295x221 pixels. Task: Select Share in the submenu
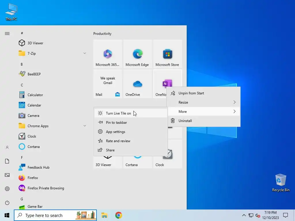[x=131, y=150]
